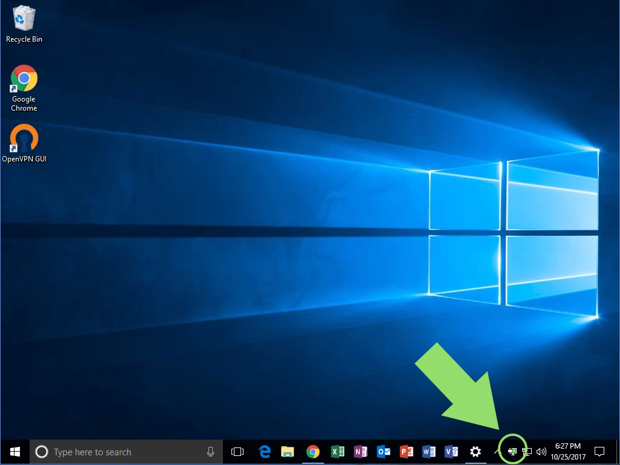
Task: Activate the search microphone icon
Action: coord(210,452)
